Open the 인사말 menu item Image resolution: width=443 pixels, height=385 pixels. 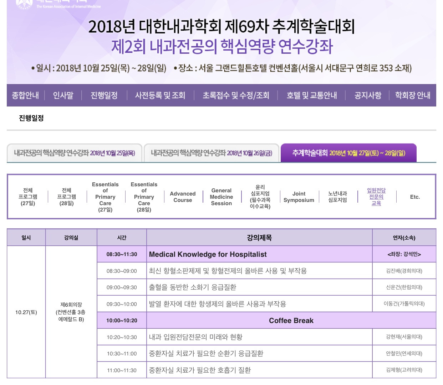pyautogui.click(x=63, y=95)
